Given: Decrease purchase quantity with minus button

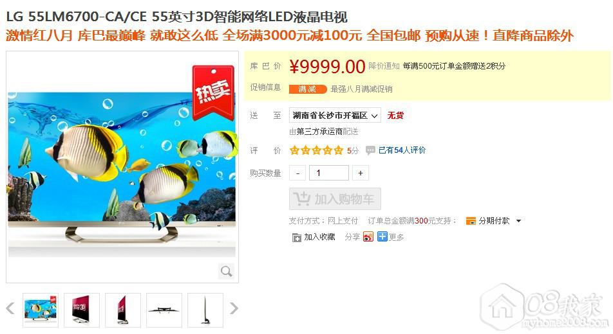Looking at the screenshot, I should (298, 173).
